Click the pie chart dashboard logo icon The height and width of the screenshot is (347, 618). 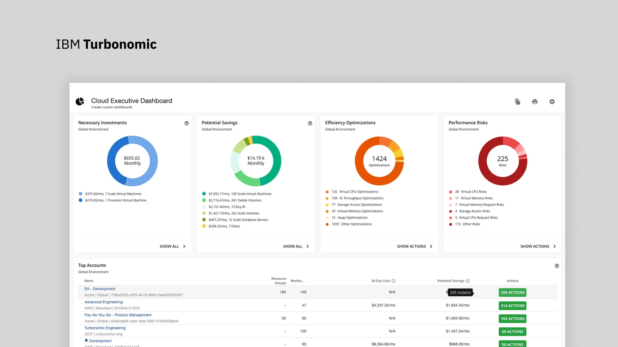80,102
